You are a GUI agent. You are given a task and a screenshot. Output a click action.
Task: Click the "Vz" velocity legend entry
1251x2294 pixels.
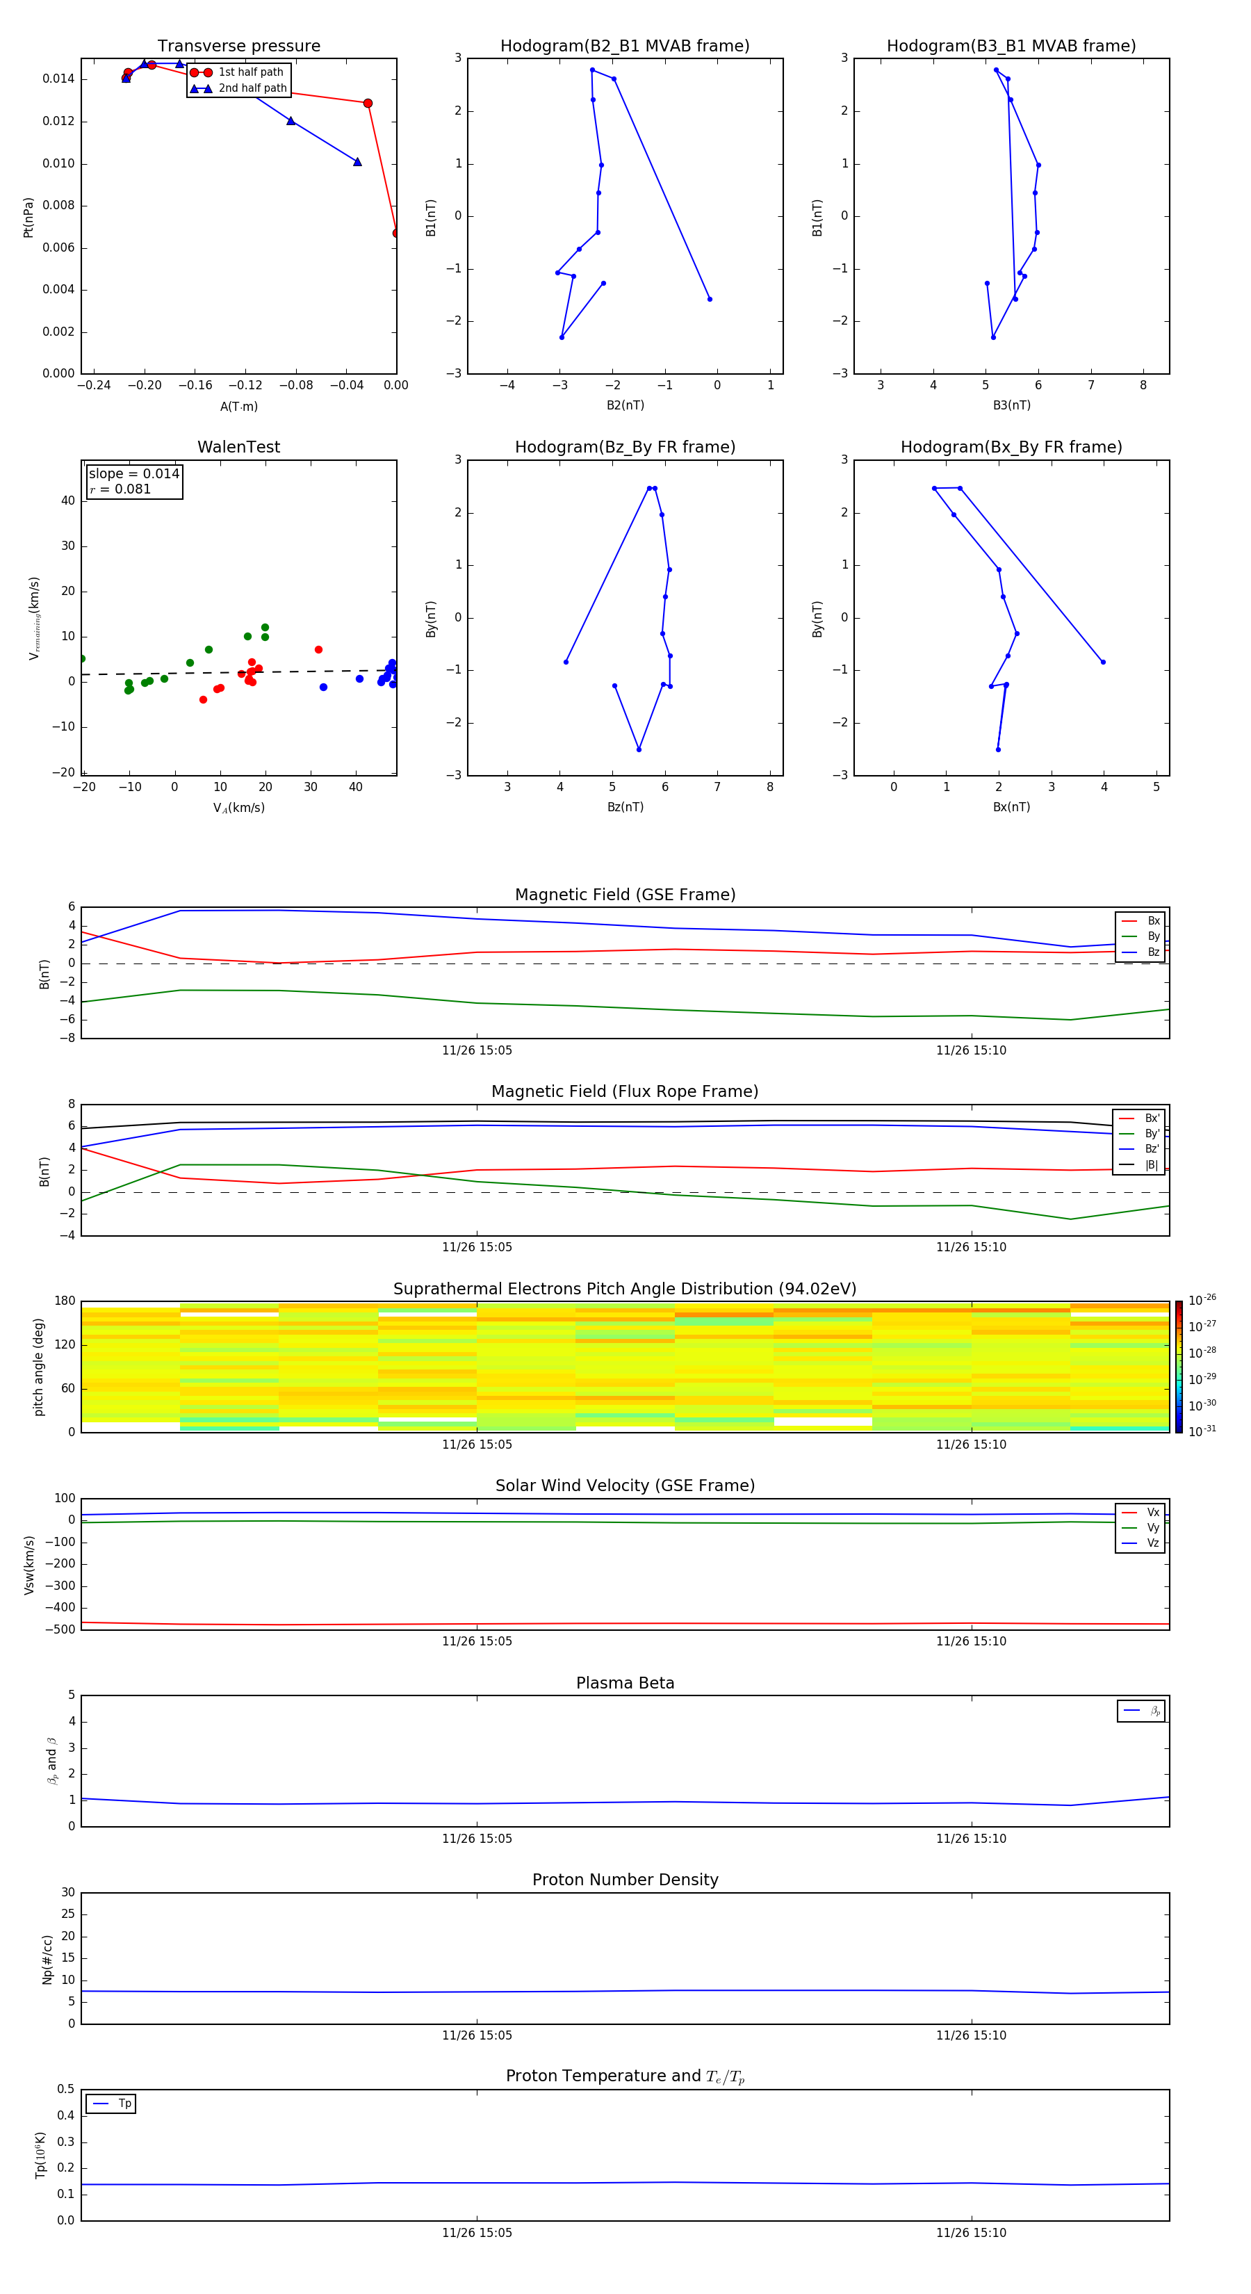[1140, 1543]
